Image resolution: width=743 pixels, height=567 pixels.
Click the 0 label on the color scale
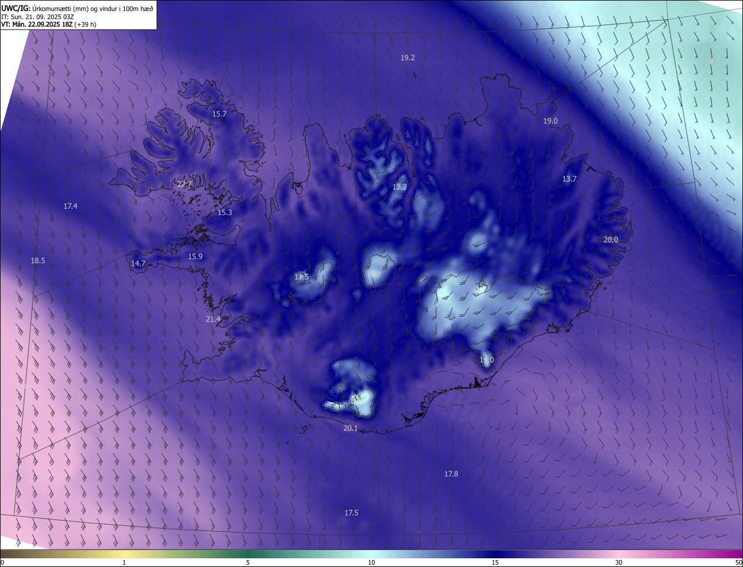(2, 562)
